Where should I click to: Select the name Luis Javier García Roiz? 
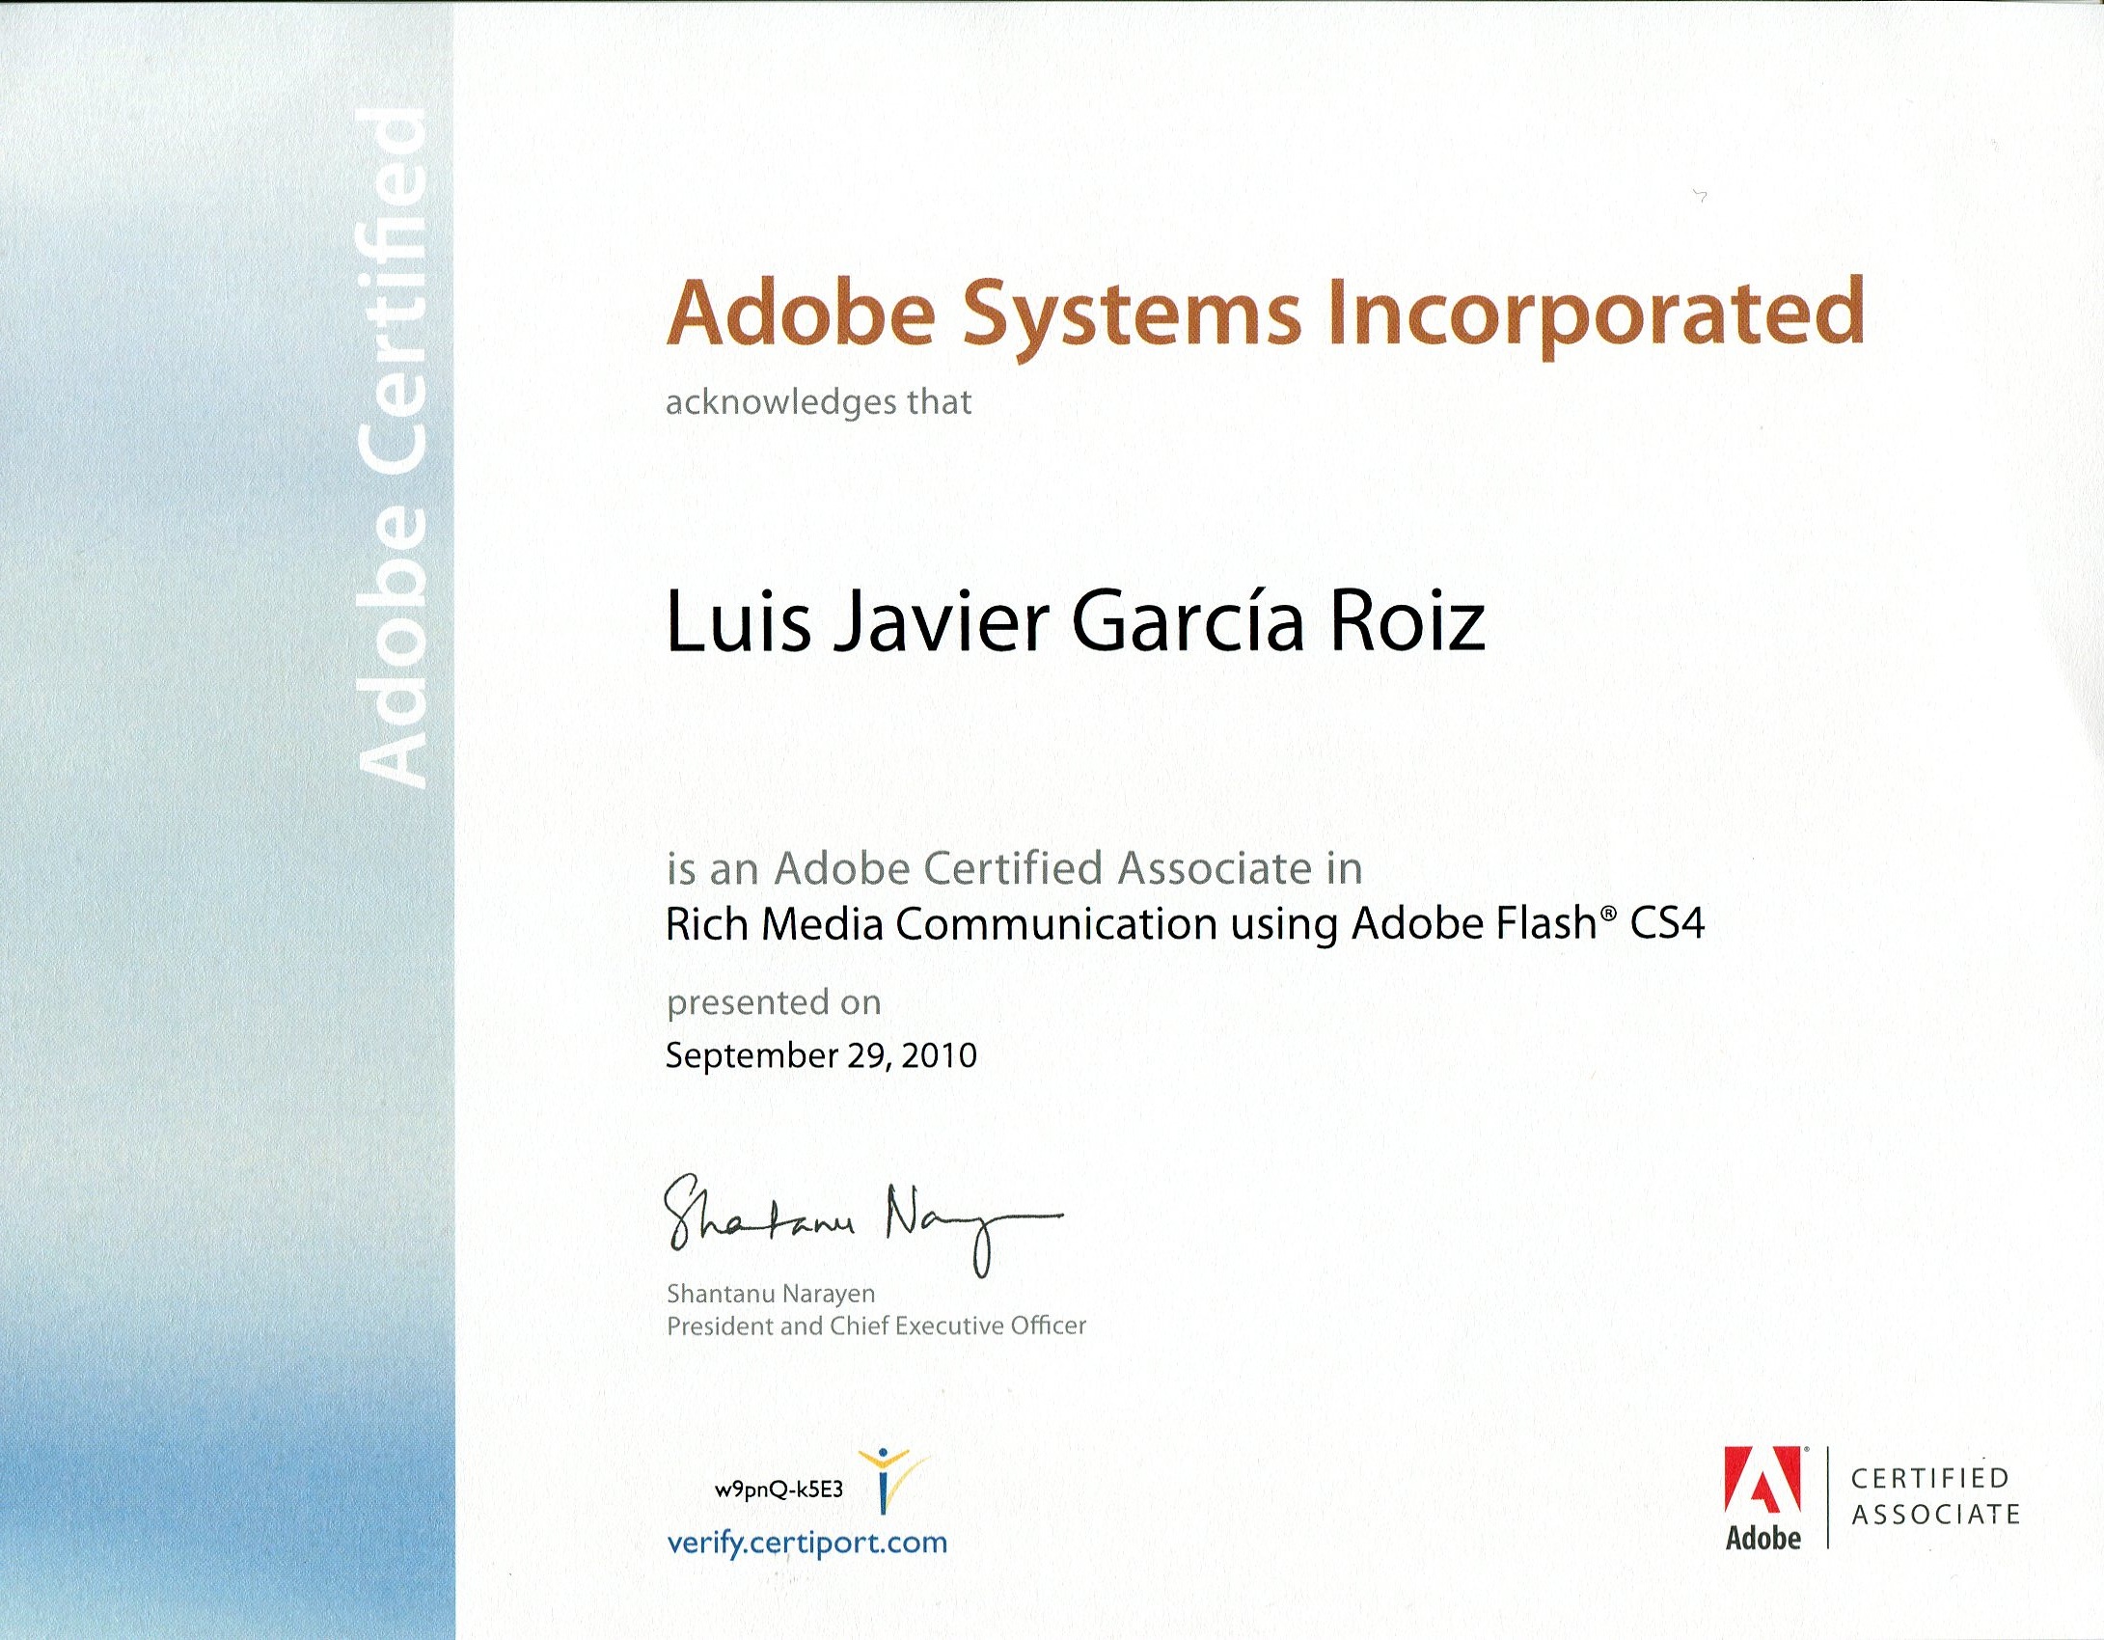[1075, 621]
